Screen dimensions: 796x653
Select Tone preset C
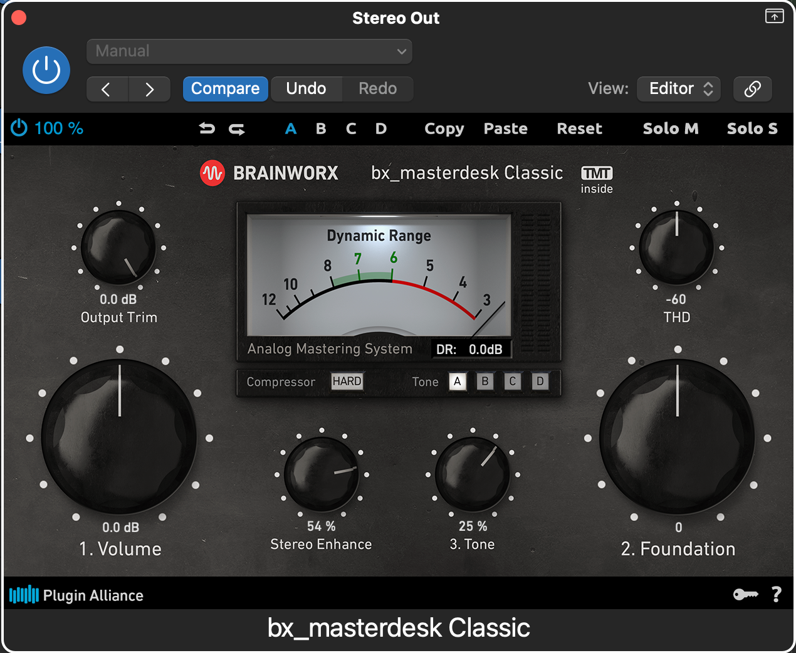(513, 381)
